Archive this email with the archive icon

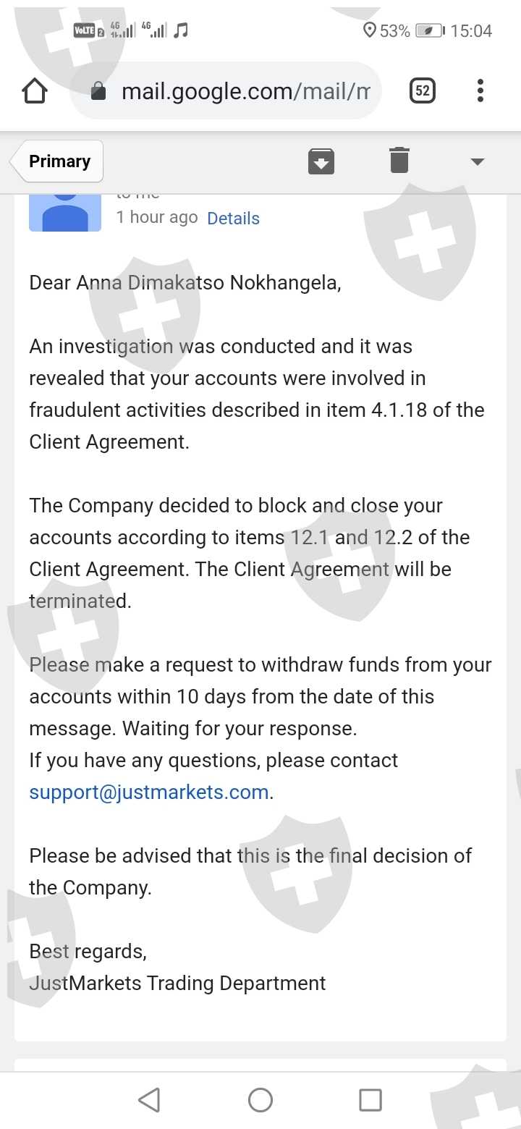point(321,161)
